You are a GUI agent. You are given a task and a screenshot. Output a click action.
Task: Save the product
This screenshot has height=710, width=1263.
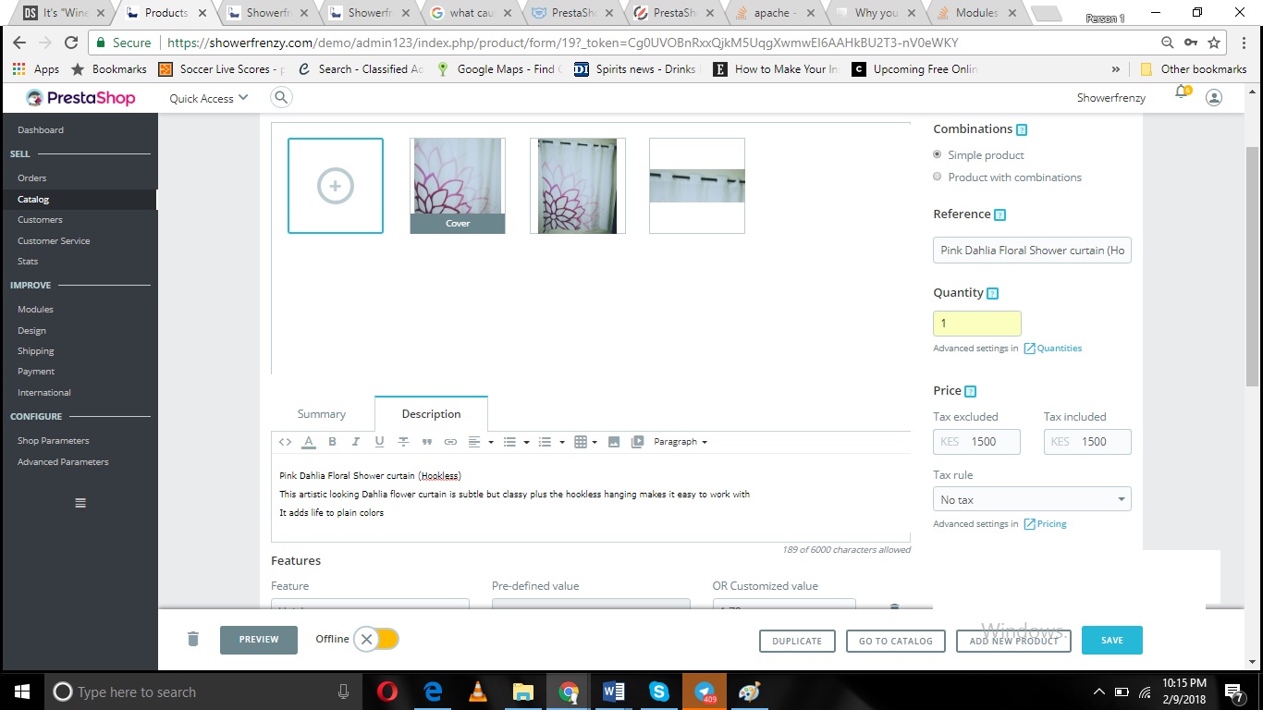(x=1112, y=640)
